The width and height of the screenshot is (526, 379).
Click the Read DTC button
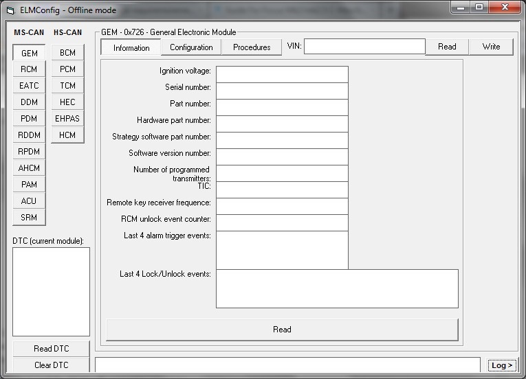(x=52, y=349)
